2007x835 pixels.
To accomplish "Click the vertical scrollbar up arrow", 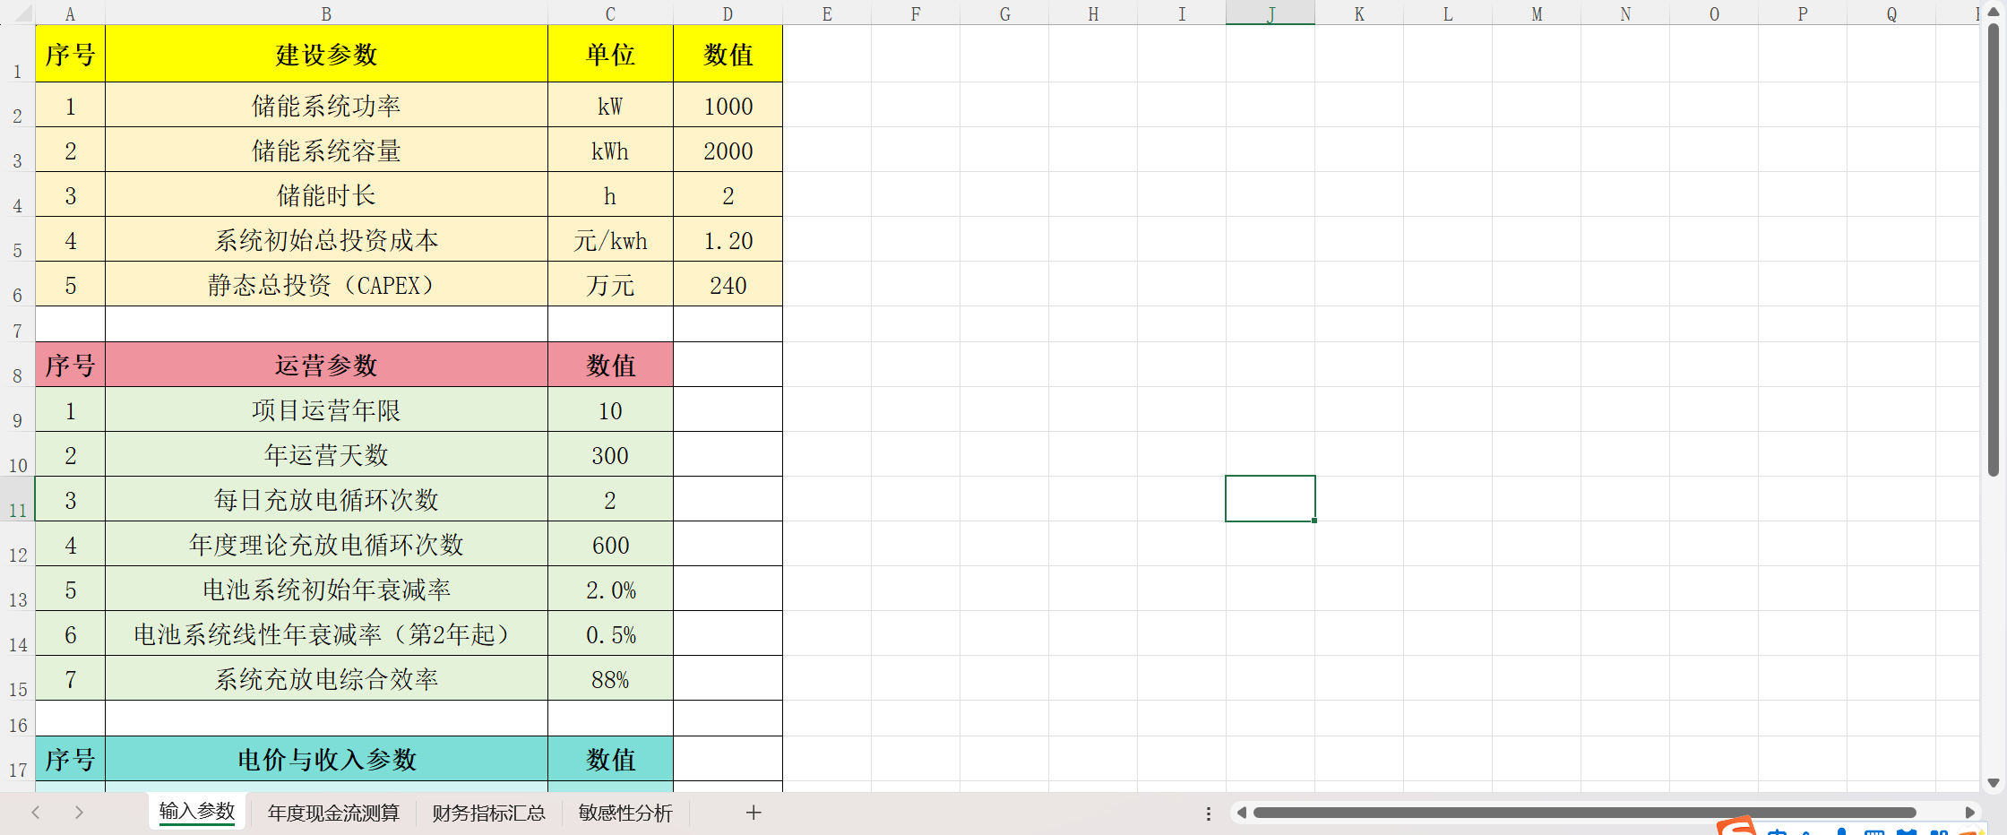I will tap(1994, 11).
